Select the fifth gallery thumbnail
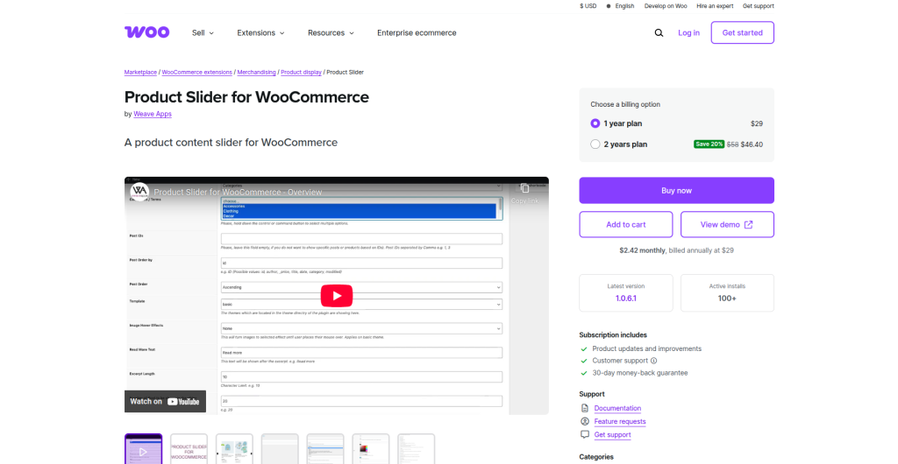The width and height of the screenshot is (898, 464). click(325, 449)
